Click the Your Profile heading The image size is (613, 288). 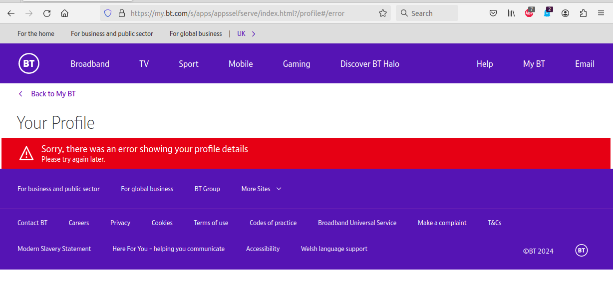coord(55,122)
